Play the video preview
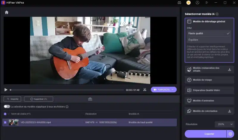Image resolution: width=238 pixels, height=140 pixels. point(6,90)
